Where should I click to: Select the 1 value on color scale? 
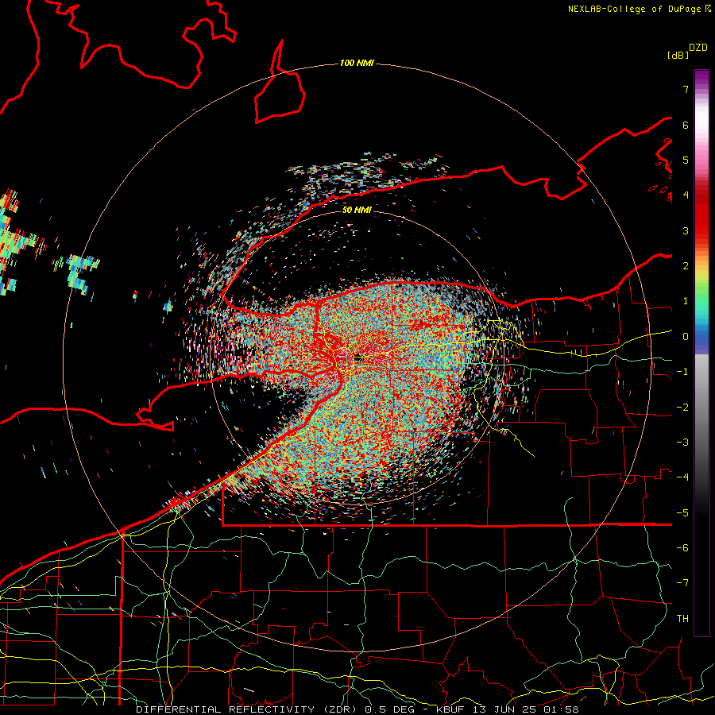pyautogui.click(x=686, y=301)
